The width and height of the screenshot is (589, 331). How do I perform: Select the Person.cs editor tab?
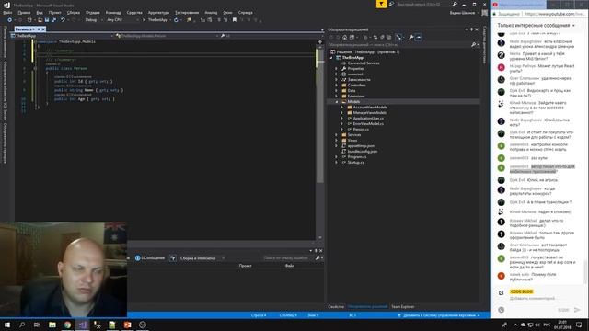[25, 29]
